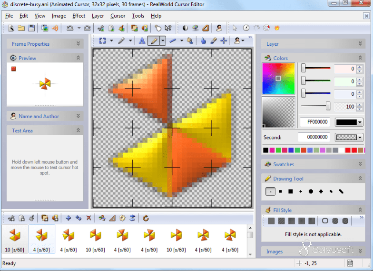Click the scissors icon in frames toolbar

point(11,218)
